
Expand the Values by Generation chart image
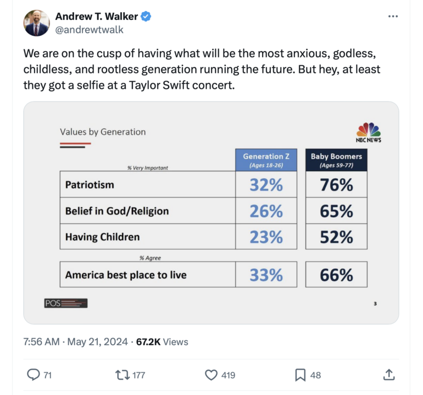click(x=211, y=213)
